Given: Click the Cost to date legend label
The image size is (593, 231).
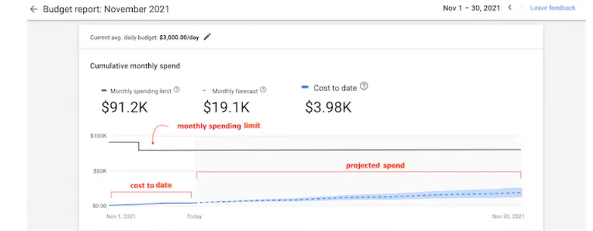Looking at the screenshot, I should click(x=335, y=88).
